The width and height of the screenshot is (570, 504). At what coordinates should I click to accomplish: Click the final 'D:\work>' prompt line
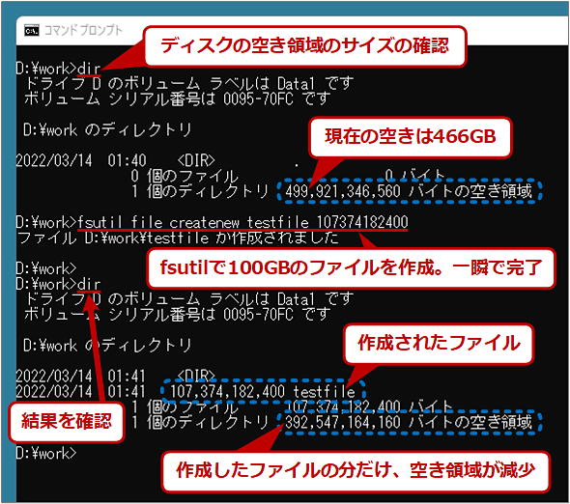[x=46, y=453]
